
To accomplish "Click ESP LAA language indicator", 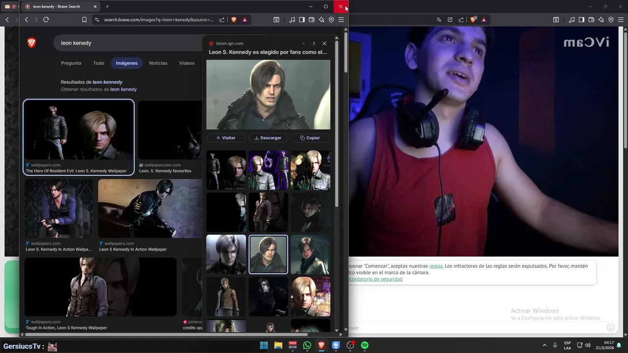I will tap(567, 345).
